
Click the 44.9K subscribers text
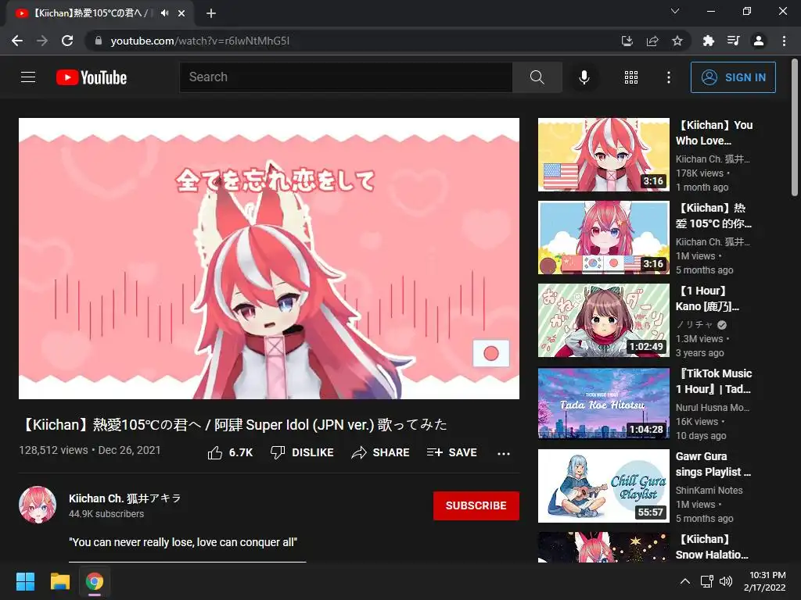click(106, 514)
